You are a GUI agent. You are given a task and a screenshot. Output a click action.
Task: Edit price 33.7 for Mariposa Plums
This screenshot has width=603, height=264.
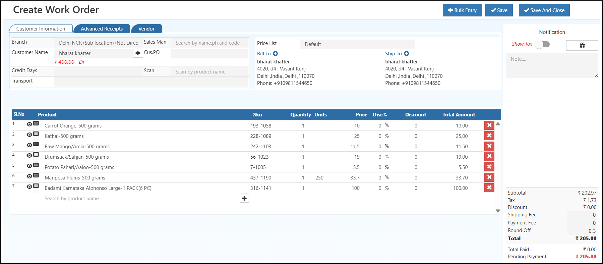pyautogui.click(x=355, y=177)
